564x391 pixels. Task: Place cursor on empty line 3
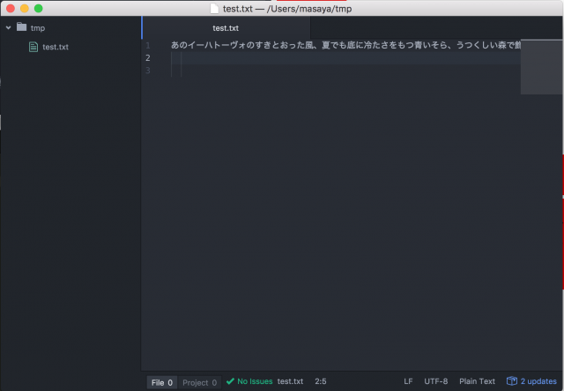(264, 71)
